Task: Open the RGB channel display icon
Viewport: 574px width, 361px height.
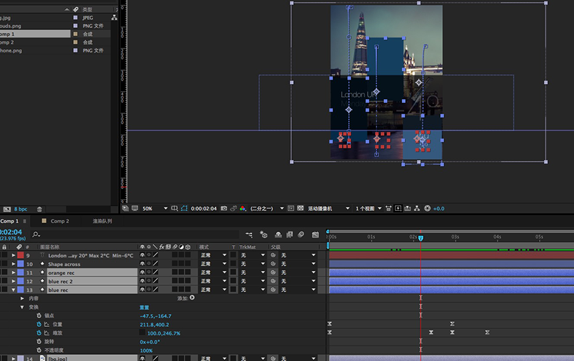Action: pos(243,209)
